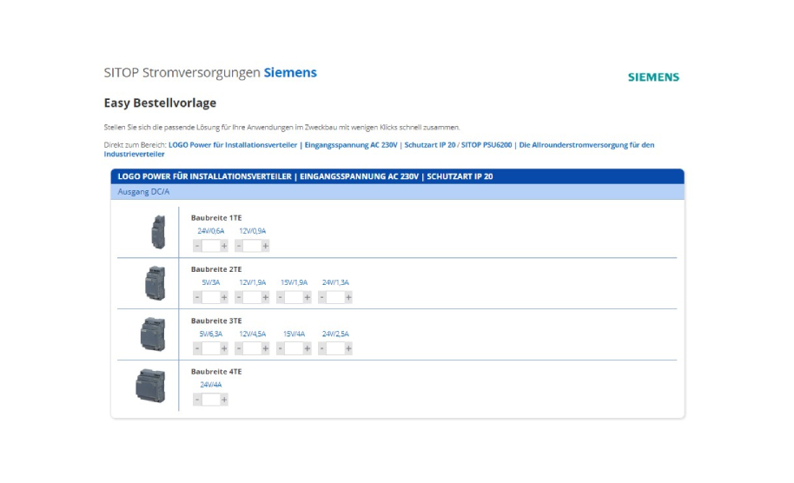Focus the 12V/4,5A quantity field in Baubreite 3TE
The height and width of the screenshot is (483, 794).
coord(252,348)
